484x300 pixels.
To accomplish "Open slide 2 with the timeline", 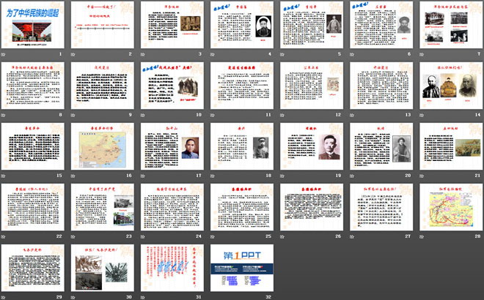I will coord(103,25).
